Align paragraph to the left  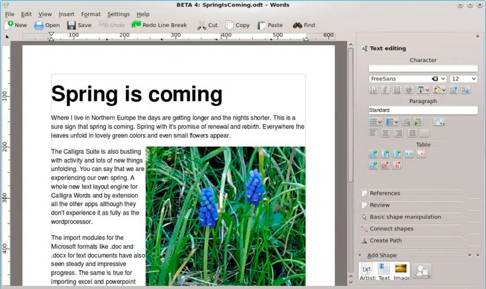click(x=373, y=133)
